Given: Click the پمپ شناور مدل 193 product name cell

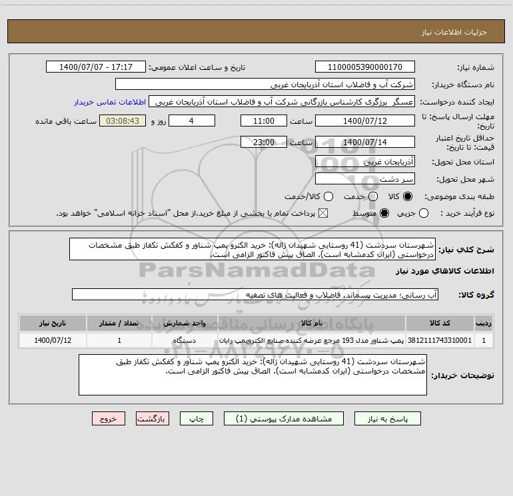Looking at the screenshot, I should coord(312,340).
